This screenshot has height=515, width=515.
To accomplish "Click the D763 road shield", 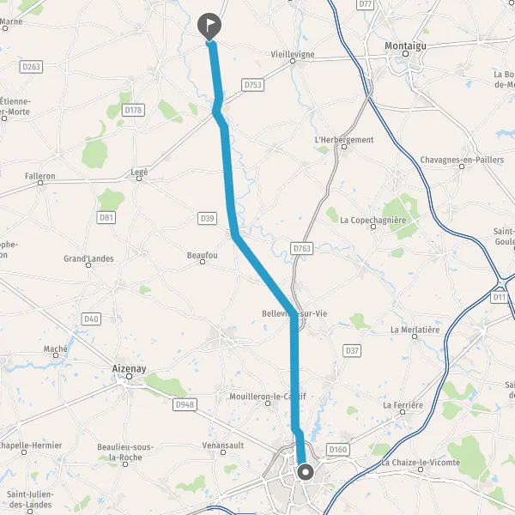I will (301, 248).
